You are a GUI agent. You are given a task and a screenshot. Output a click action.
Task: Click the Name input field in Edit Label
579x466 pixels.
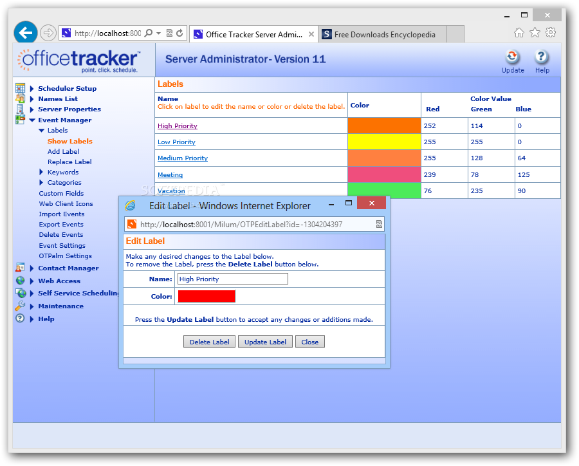click(x=233, y=279)
